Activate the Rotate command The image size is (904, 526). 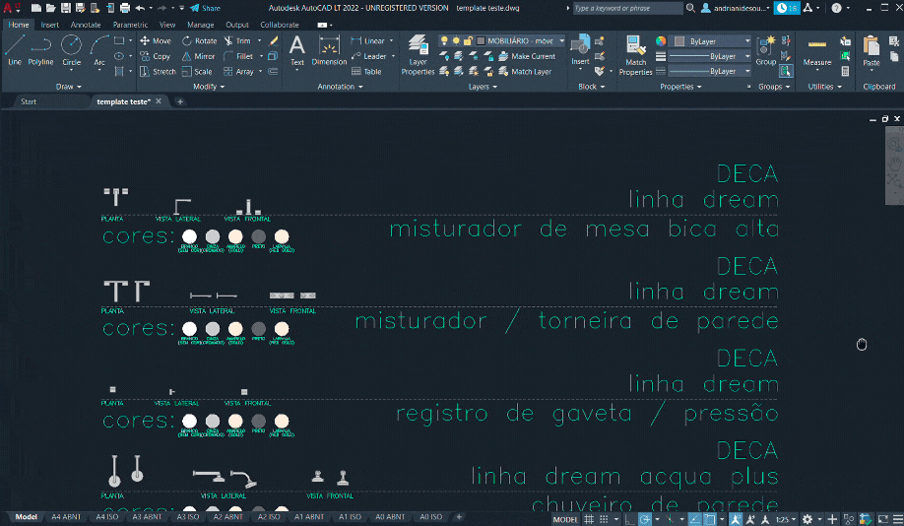[200, 41]
